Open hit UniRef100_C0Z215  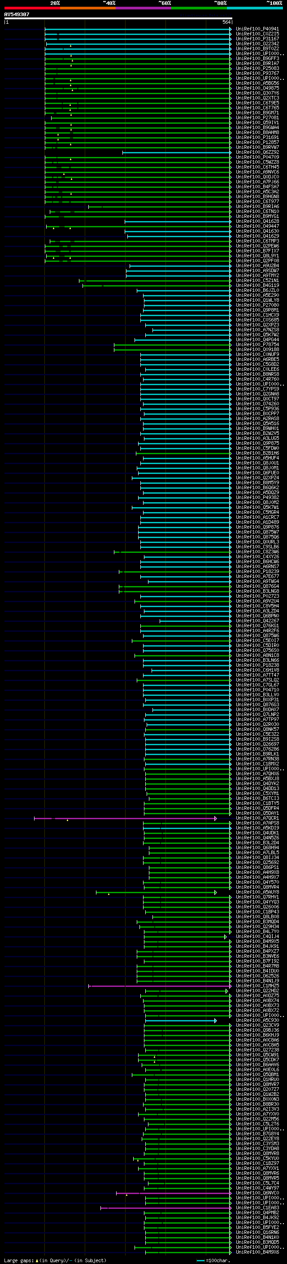(x=257, y=34)
